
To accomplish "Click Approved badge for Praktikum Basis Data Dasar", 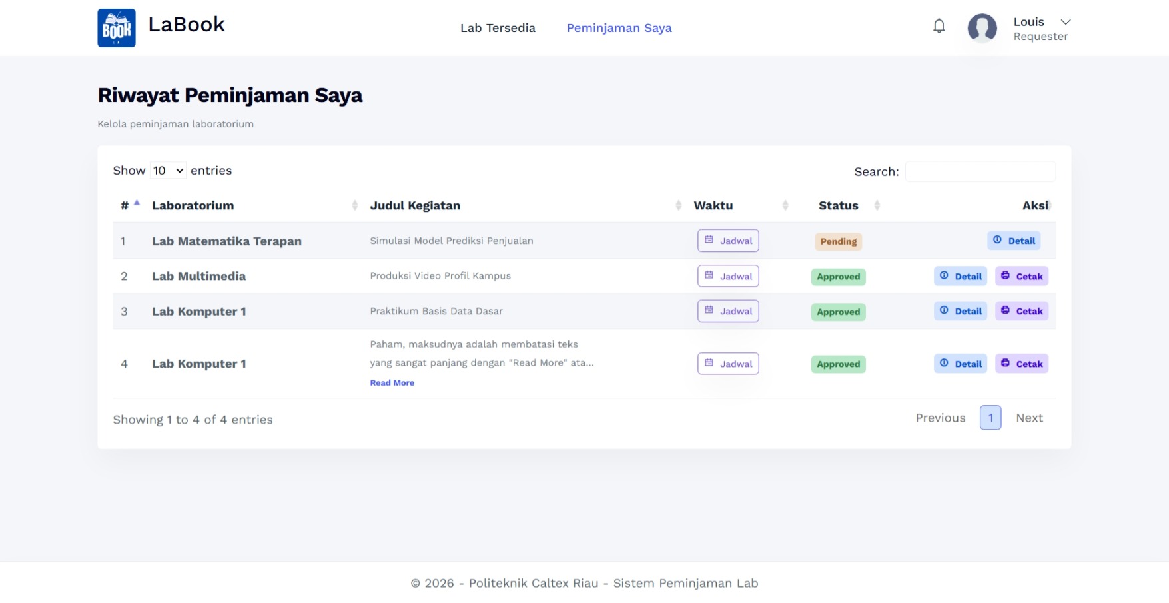I will coord(839,312).
